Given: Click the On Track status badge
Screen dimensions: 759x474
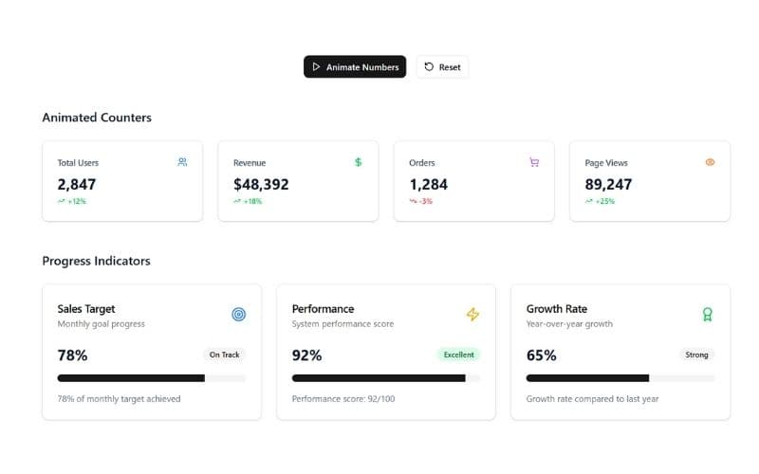Looking at the screenshot, I should pyautogui.click(x=225, y=355).
